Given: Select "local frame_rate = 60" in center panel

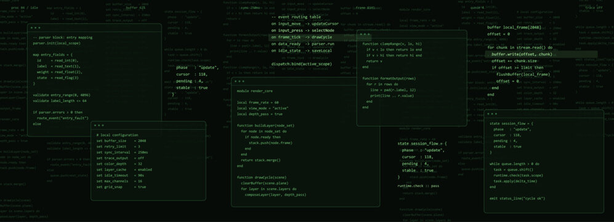Looking at the screenshot, I should (x=258, y=102).
